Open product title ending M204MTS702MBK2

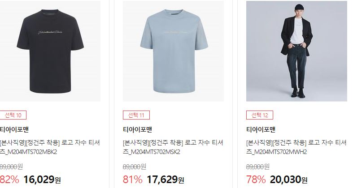click(x=50, y=147)
